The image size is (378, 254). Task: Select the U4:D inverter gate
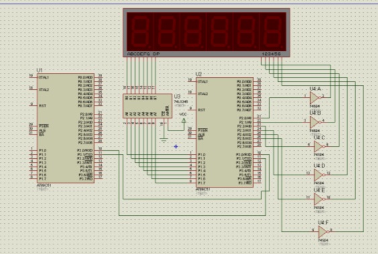click(319, 175)
